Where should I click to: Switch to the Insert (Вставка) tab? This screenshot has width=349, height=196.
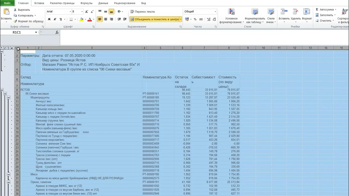click(x=39, y=3)
